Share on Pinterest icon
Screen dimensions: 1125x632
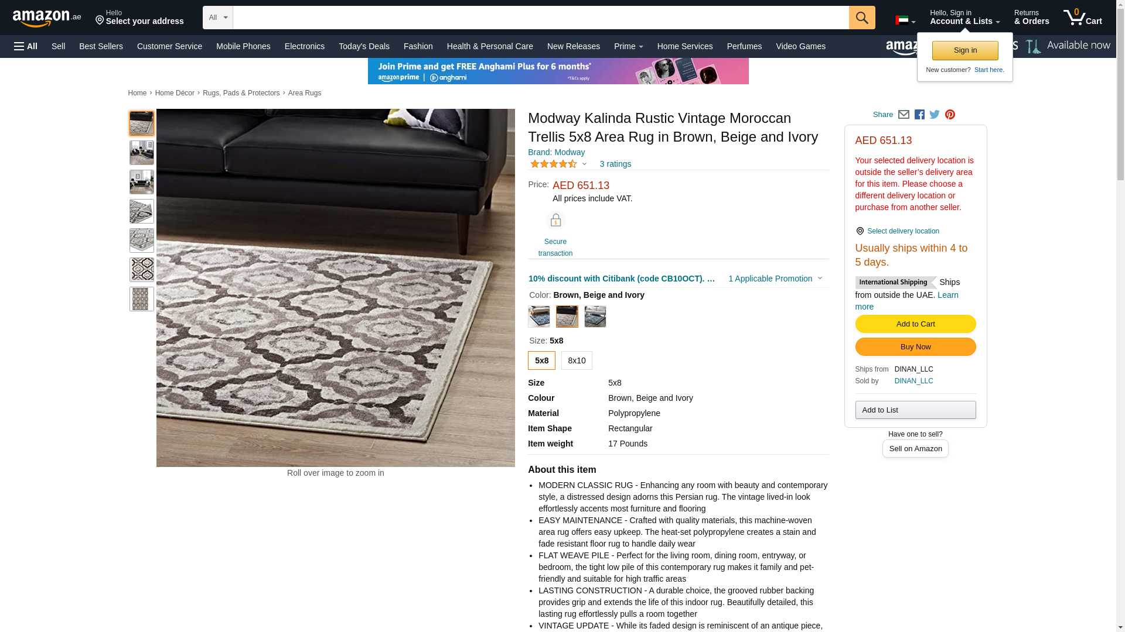(950, 115)
